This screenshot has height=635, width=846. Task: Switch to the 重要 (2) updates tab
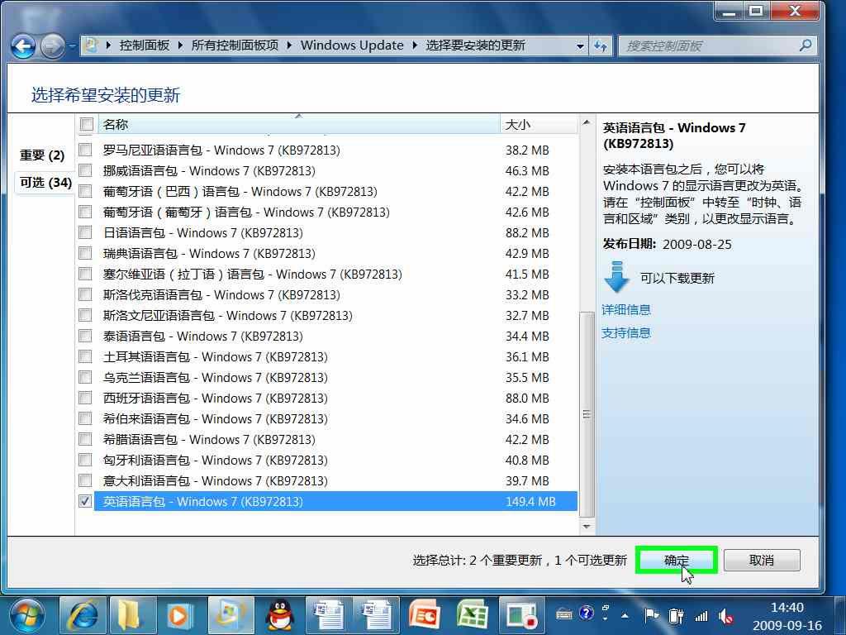coord(42,155)
